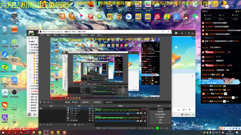Mute the 桌面音频 speaker icon

141,121
